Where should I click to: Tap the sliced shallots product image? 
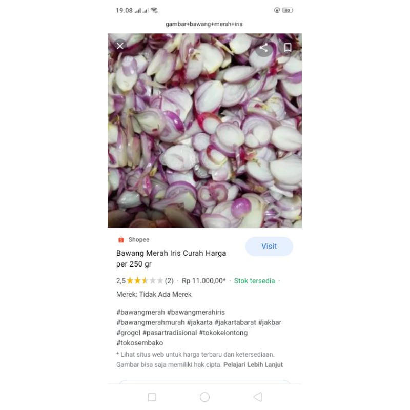(204, 131)
